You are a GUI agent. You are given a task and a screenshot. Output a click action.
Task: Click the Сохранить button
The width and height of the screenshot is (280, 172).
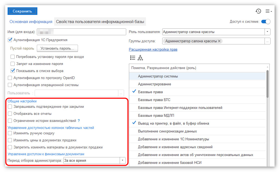coord(22,11)
